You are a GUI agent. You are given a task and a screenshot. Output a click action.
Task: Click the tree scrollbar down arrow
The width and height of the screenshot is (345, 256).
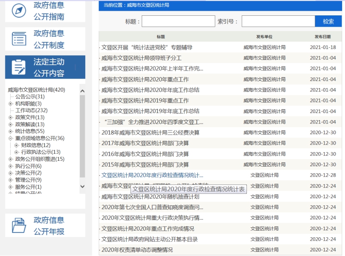click(82, 187)
